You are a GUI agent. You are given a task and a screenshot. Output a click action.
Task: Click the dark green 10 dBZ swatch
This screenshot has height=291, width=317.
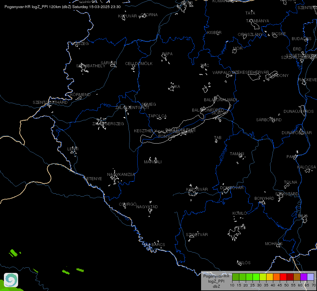pyautogui.click(x=236, y=277)
